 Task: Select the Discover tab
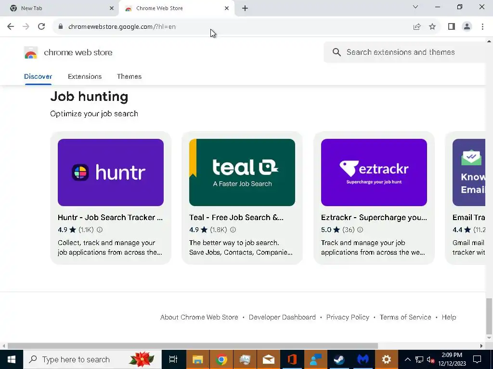(38, 76)
